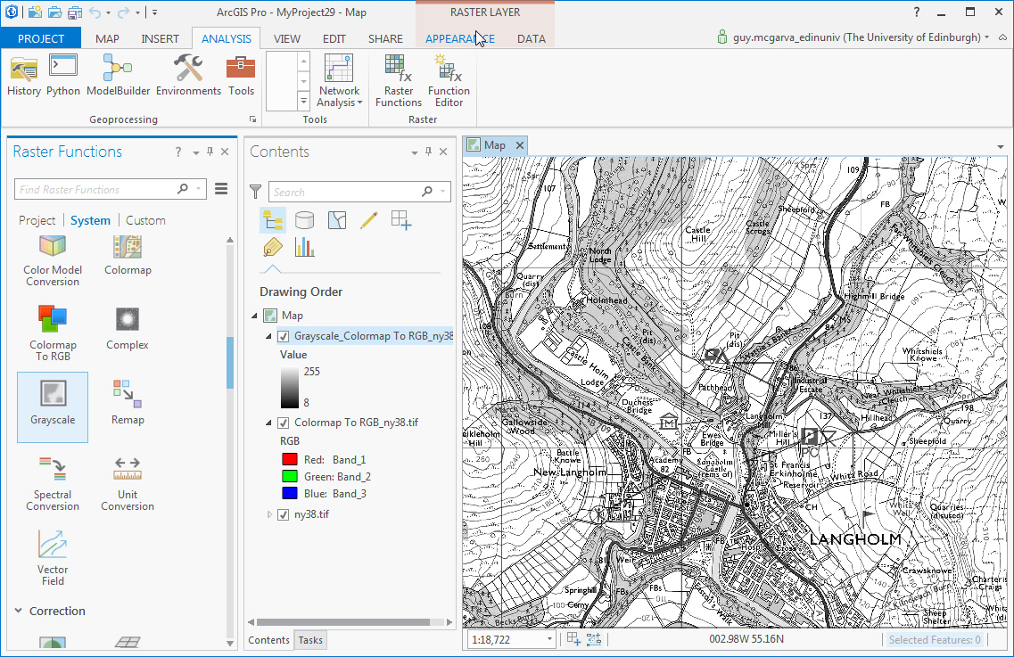Choose the Spectral Conversion function

(53, 483)
